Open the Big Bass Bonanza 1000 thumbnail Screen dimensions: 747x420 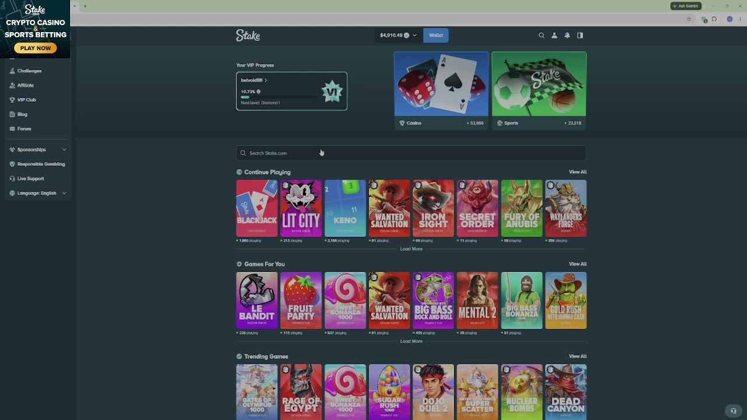pyautogui.click(x=522, y=300)
